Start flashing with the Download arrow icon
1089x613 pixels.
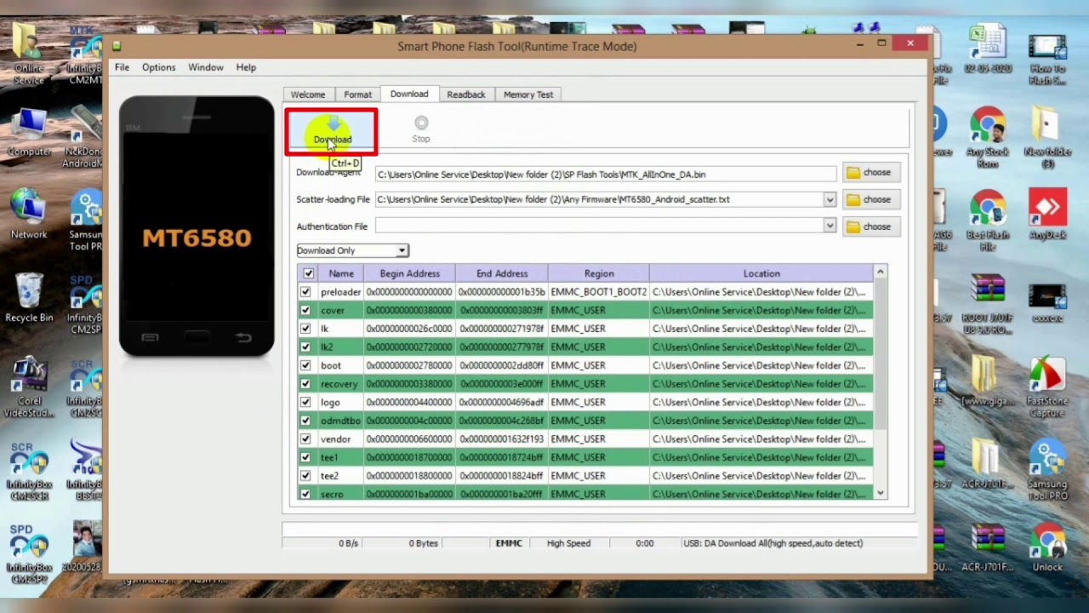coord(333,126)
